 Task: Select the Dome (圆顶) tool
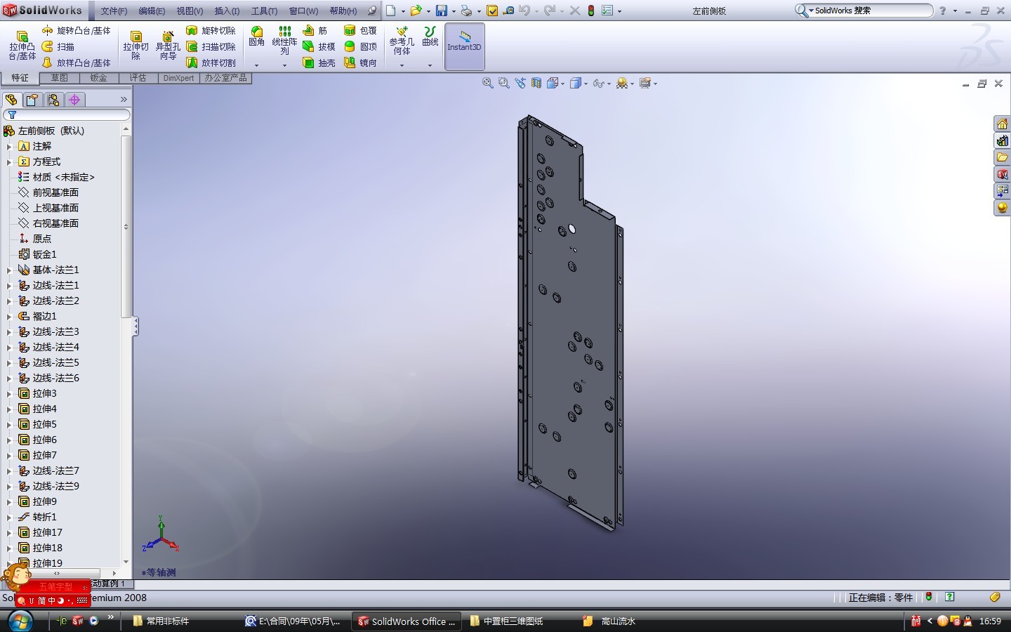(360, 47)
